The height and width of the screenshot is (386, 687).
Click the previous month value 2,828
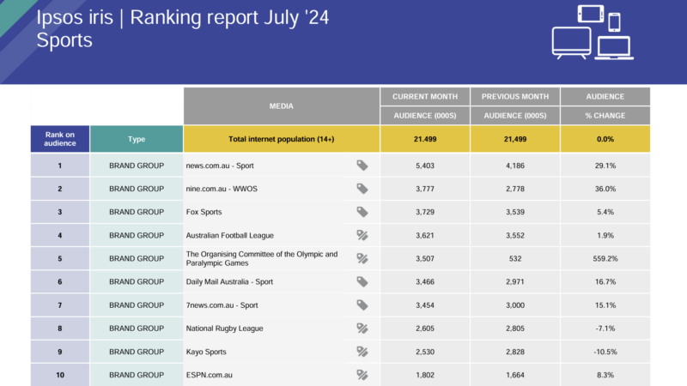515,352
